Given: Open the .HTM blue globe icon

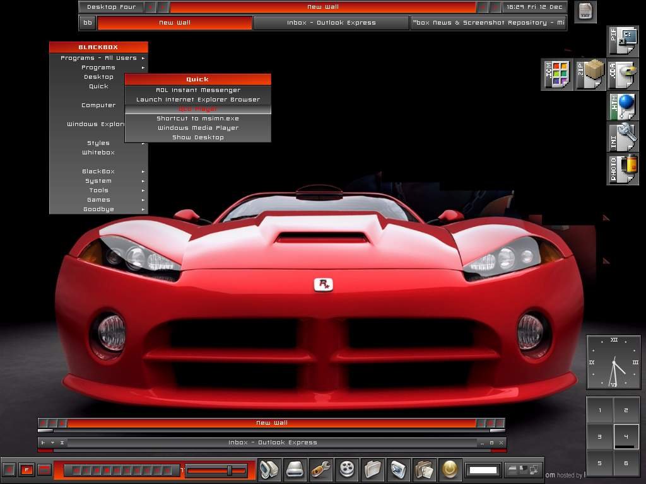Looking at the screenshot, I should coord(623,107).
